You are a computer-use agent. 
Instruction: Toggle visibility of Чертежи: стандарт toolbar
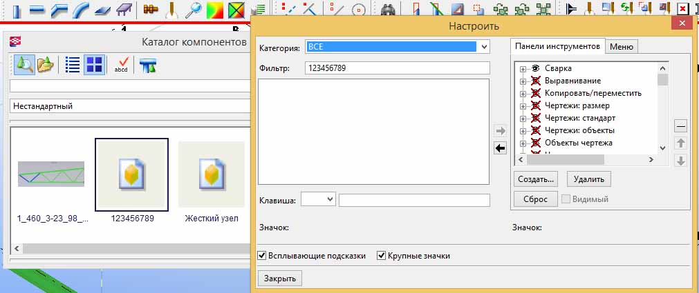coord(536,119)
